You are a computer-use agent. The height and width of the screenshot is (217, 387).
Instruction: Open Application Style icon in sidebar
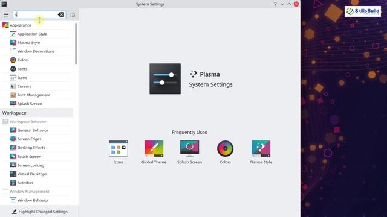[13, 34]
